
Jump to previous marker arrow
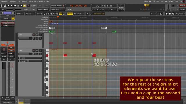pyautogui.click(x=88, y=14)
